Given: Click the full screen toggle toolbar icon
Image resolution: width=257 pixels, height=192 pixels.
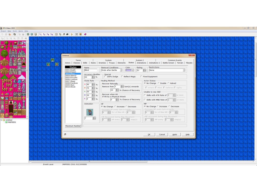Looking at the screenshot, I should [x=77, y=34].
